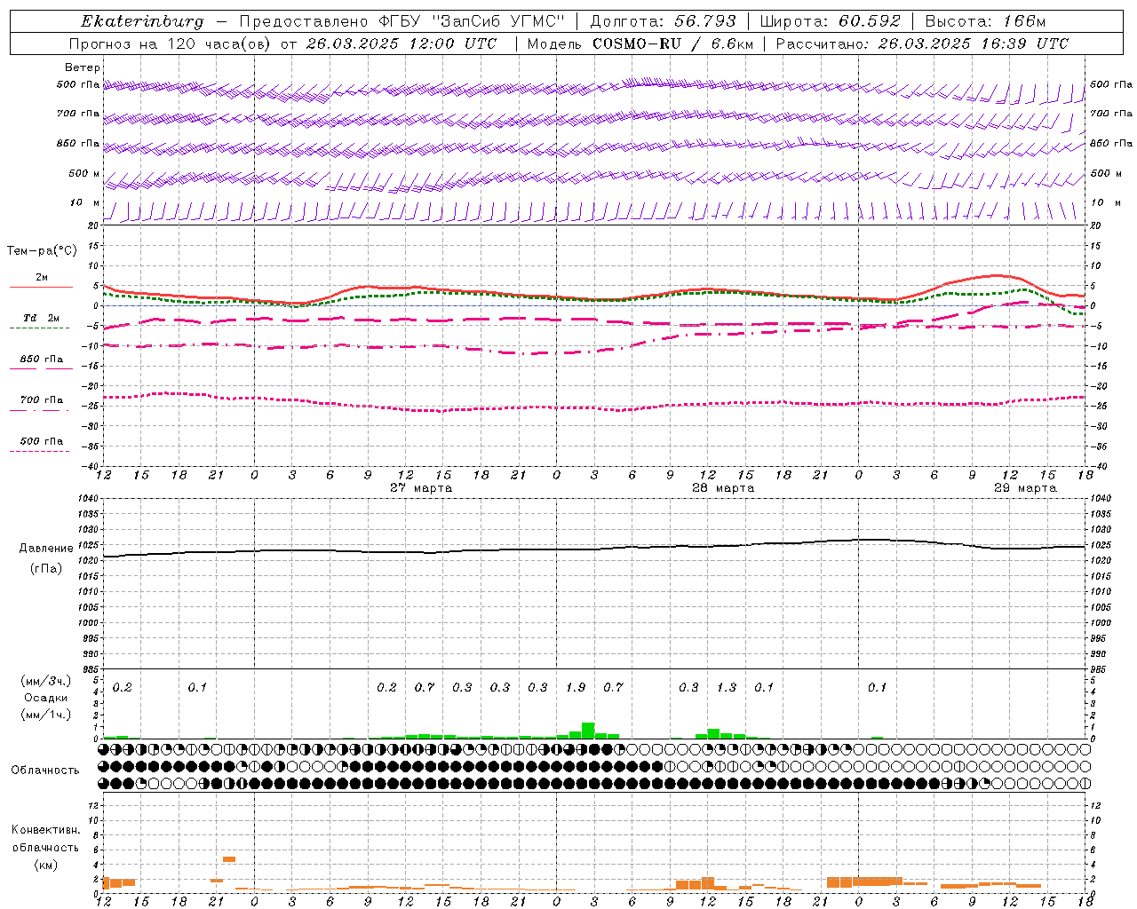Click the "27 марта" date label
This screenshot has width=1137, height=909.
click(x=421, y=488)
